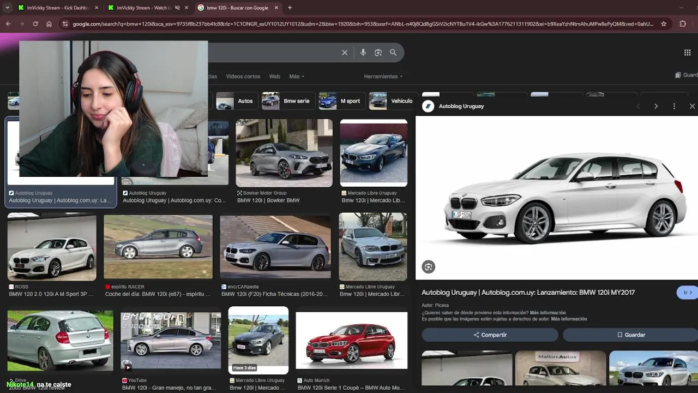Select the selected Autoblog Uruguay result caption
Viewport: 698px width, 393px height.
coord(60,200)
